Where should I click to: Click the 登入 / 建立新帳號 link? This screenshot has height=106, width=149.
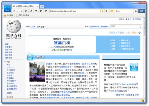pos(135,19)
